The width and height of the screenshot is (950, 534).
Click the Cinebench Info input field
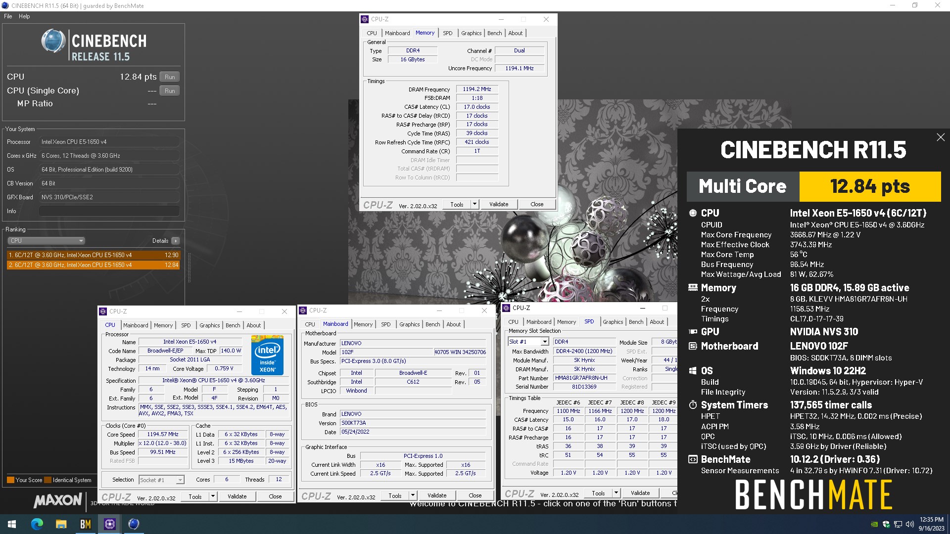pos(109,211)
